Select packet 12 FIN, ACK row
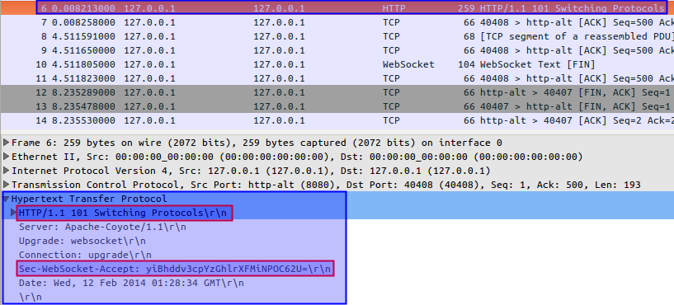674x305 pixels. click(337, 92)
